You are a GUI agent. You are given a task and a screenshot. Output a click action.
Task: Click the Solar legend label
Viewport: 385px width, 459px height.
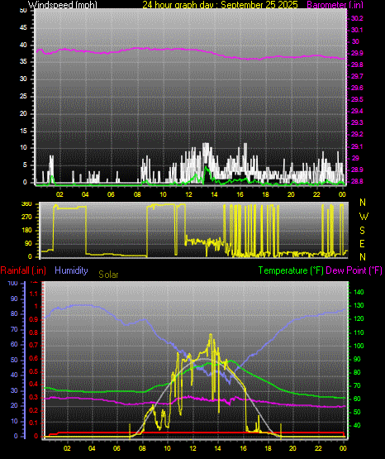click(108, 275)
